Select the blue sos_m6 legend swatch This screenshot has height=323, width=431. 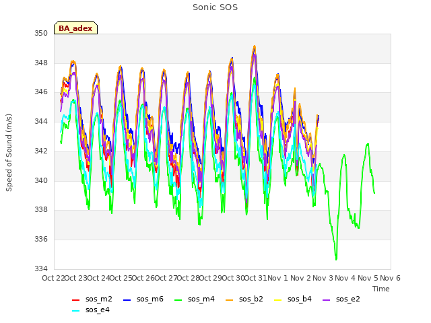(x=127, y=300)
